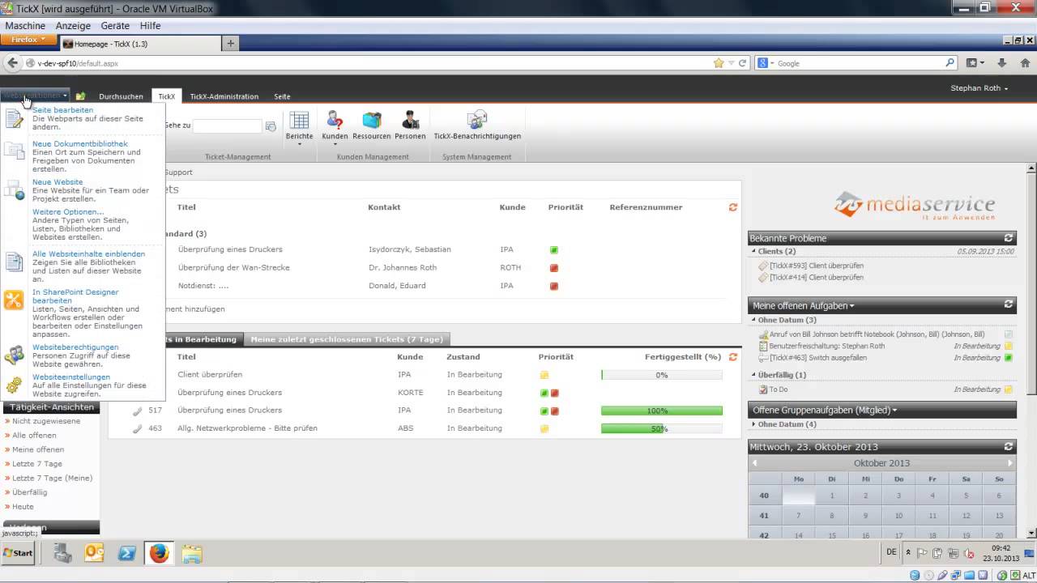Click into the Gehe zu input field

pos(228,126)
